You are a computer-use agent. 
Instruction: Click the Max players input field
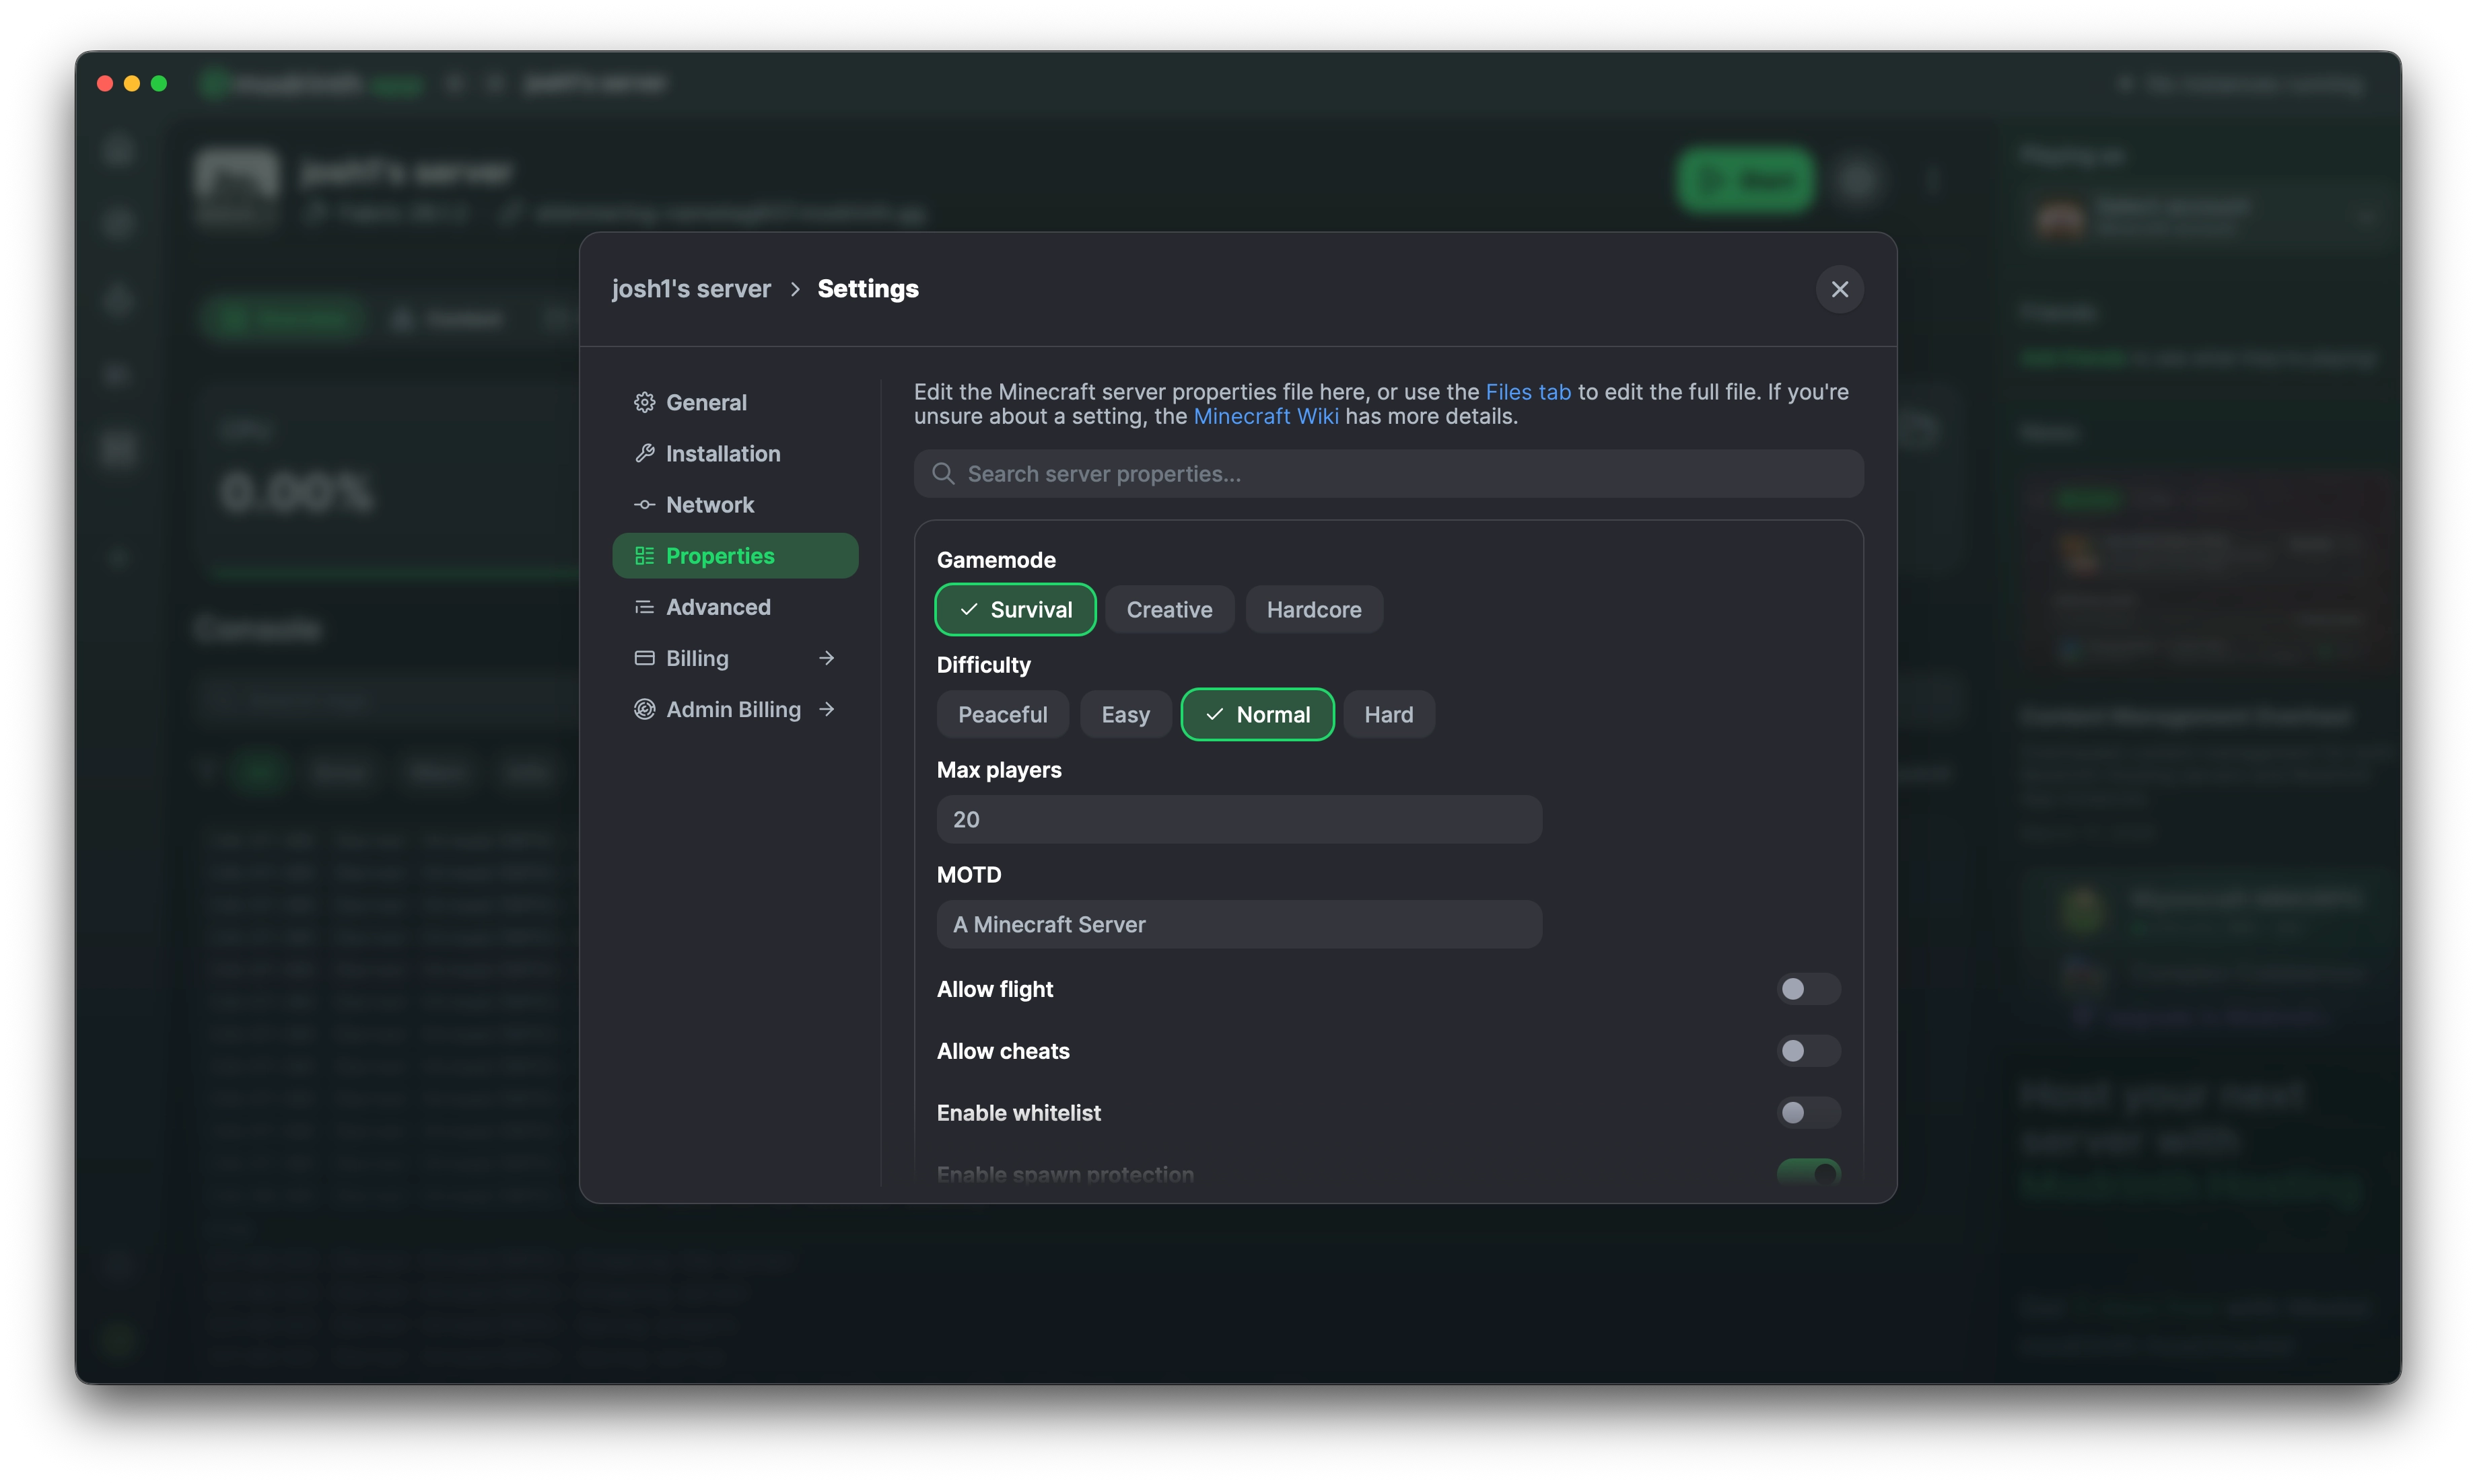pos(1239,819)
